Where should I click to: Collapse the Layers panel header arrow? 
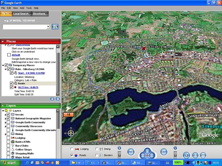[x=3, y=106]
